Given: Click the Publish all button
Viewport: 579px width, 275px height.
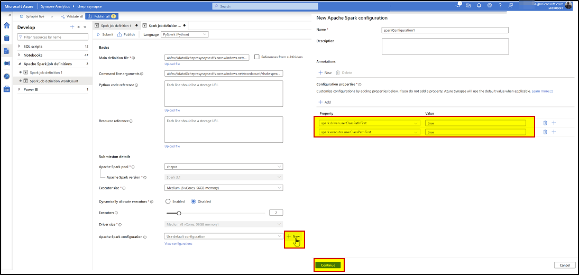Looking at the screenshot, I should point(102,16).
